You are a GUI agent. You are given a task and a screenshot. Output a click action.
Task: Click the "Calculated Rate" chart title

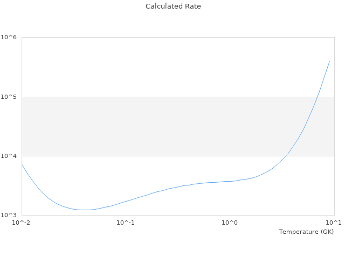click(x=172, y=6)
